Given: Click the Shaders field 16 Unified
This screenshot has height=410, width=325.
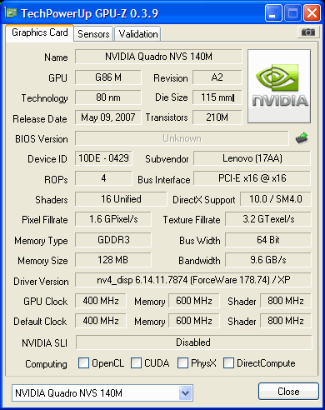Looking at the screenshot, I should [121, 199].
